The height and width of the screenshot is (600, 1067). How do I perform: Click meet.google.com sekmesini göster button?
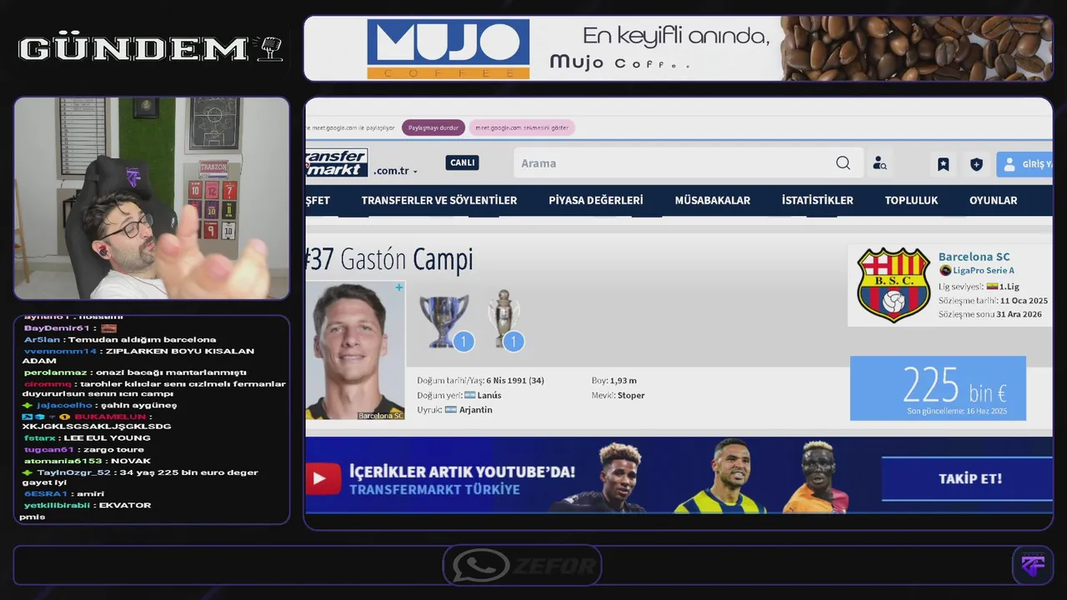coord(522,127)
